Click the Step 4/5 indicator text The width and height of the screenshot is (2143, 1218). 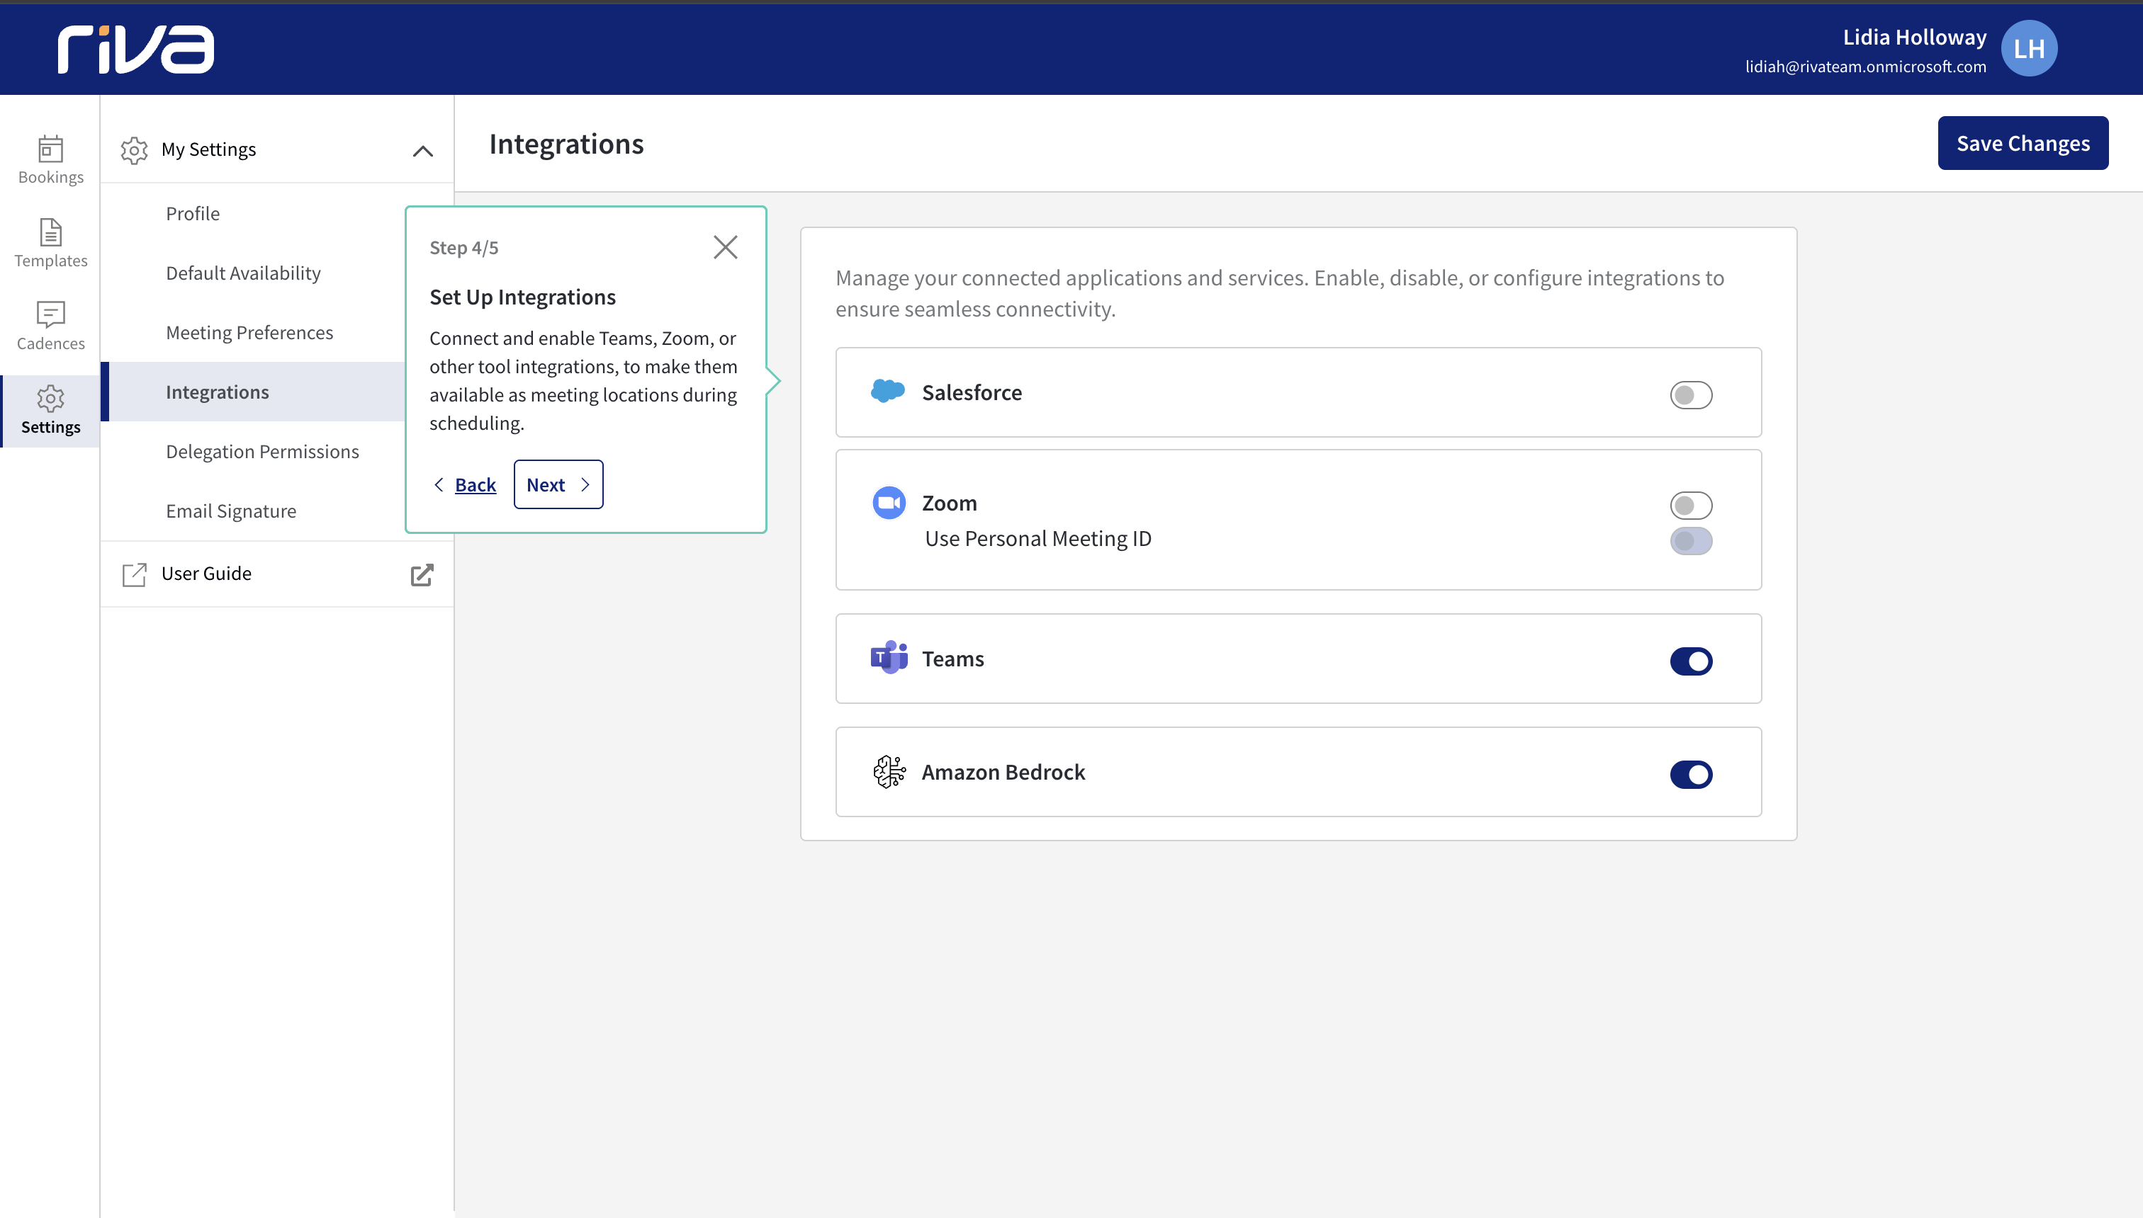(x=463, y=248)
